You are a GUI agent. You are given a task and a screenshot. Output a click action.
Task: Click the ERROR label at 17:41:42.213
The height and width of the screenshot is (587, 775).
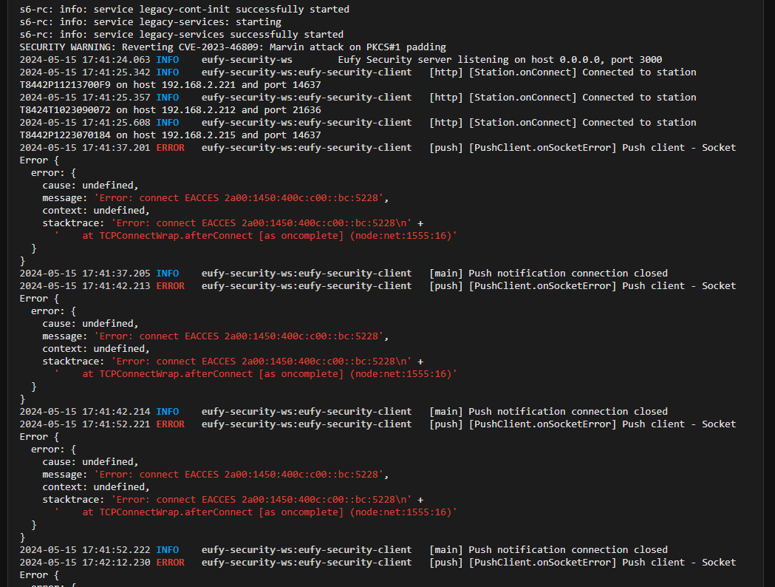pyautogui.click(x=171, y=286)
